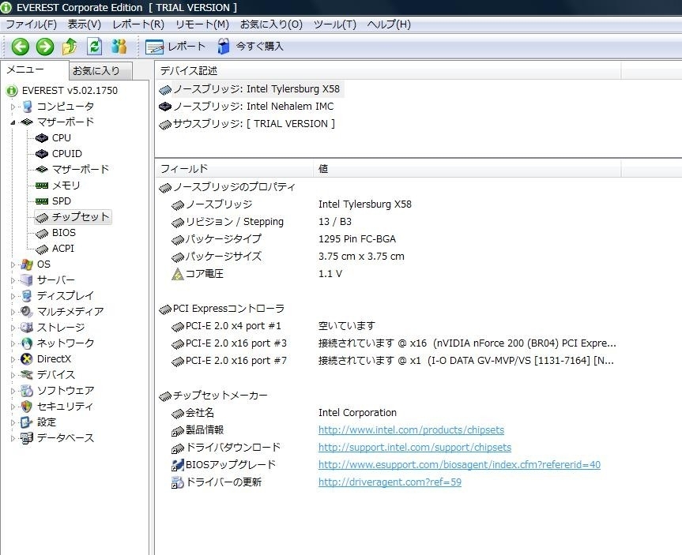
Task: Select the コア電圧 1.1 V row
Action: (x=257, y=274)
